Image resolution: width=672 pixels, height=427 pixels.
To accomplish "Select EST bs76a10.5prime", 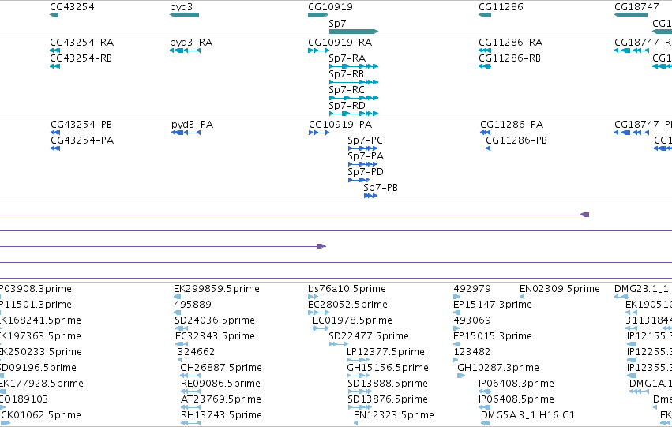I will (313, 297).
